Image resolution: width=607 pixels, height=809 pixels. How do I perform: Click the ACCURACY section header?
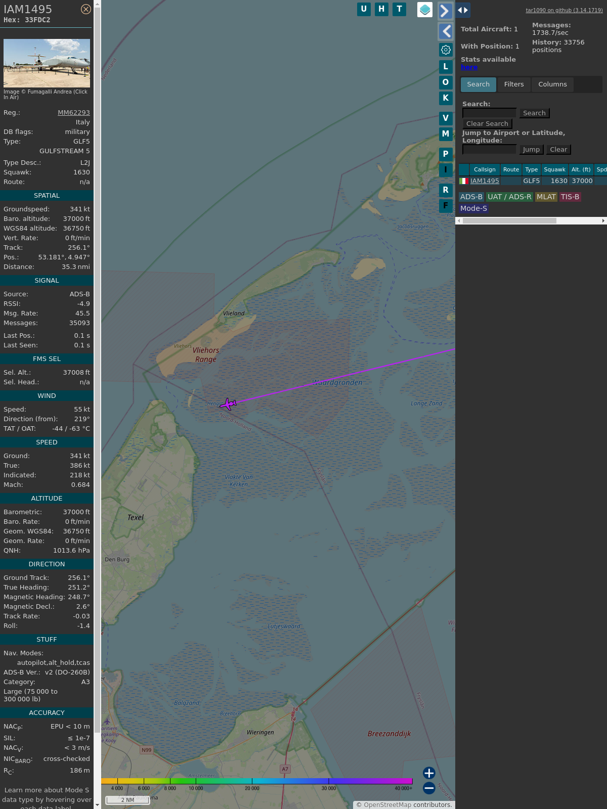point(47,713)
